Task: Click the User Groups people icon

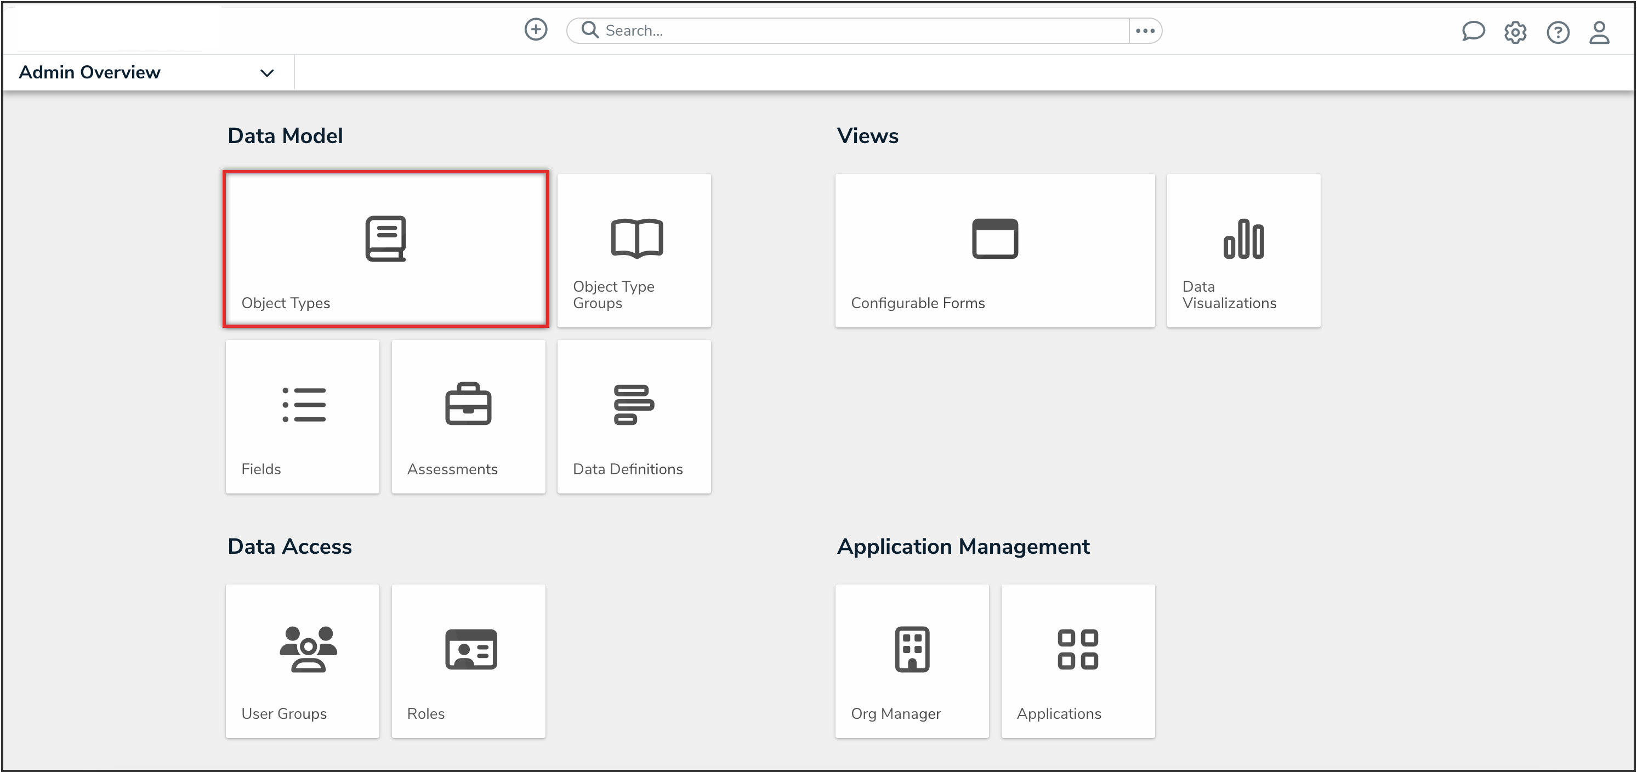Action: point(308,649)
